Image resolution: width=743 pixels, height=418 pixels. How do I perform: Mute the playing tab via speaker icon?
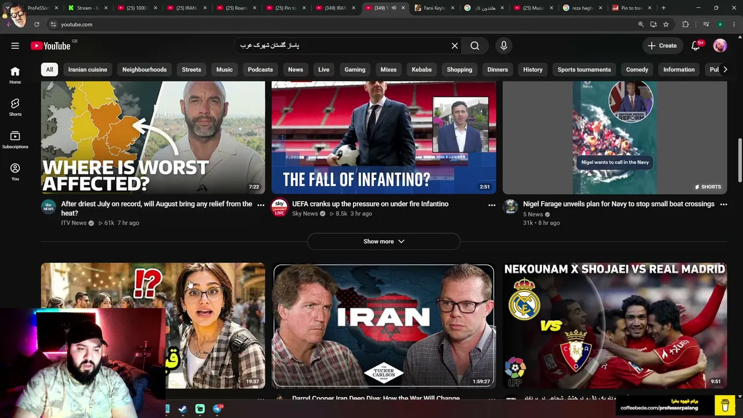(x=394, y=8)
